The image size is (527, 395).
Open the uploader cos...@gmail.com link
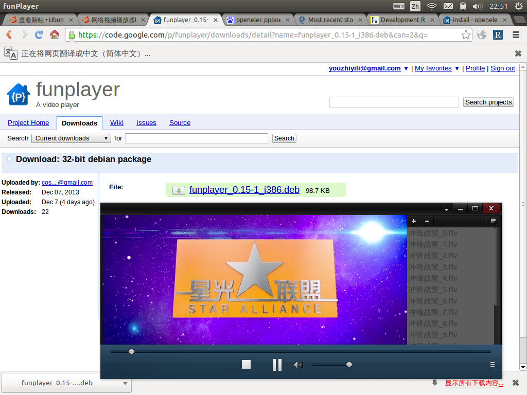(x=67, y=183)
